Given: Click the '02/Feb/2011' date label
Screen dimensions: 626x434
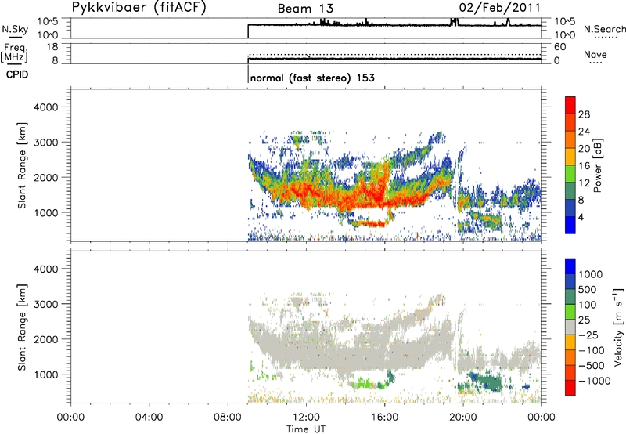Looking at the screenshot, I should [x=499, y=8].
